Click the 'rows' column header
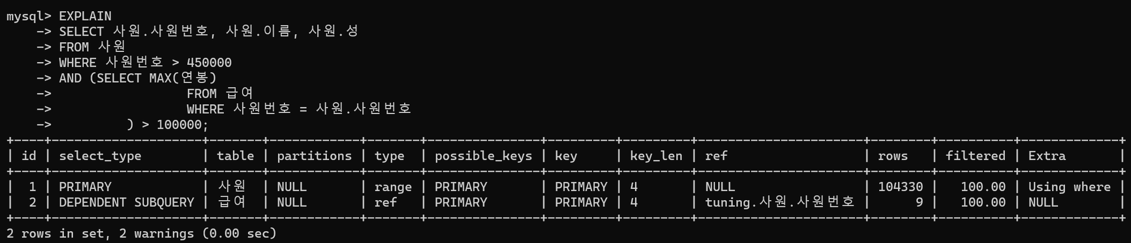Viewport: 1131px width, 243px height. [892, 156]
